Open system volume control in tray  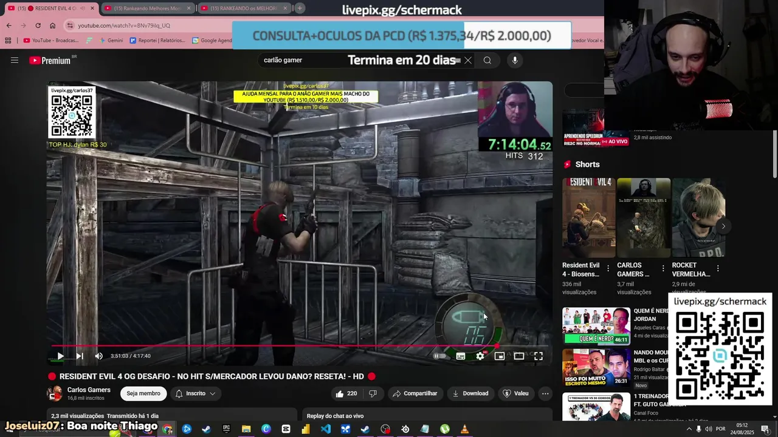tap(708, 429)
